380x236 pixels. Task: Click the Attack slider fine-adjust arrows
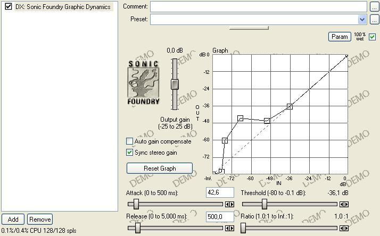[x=230, y=204]
